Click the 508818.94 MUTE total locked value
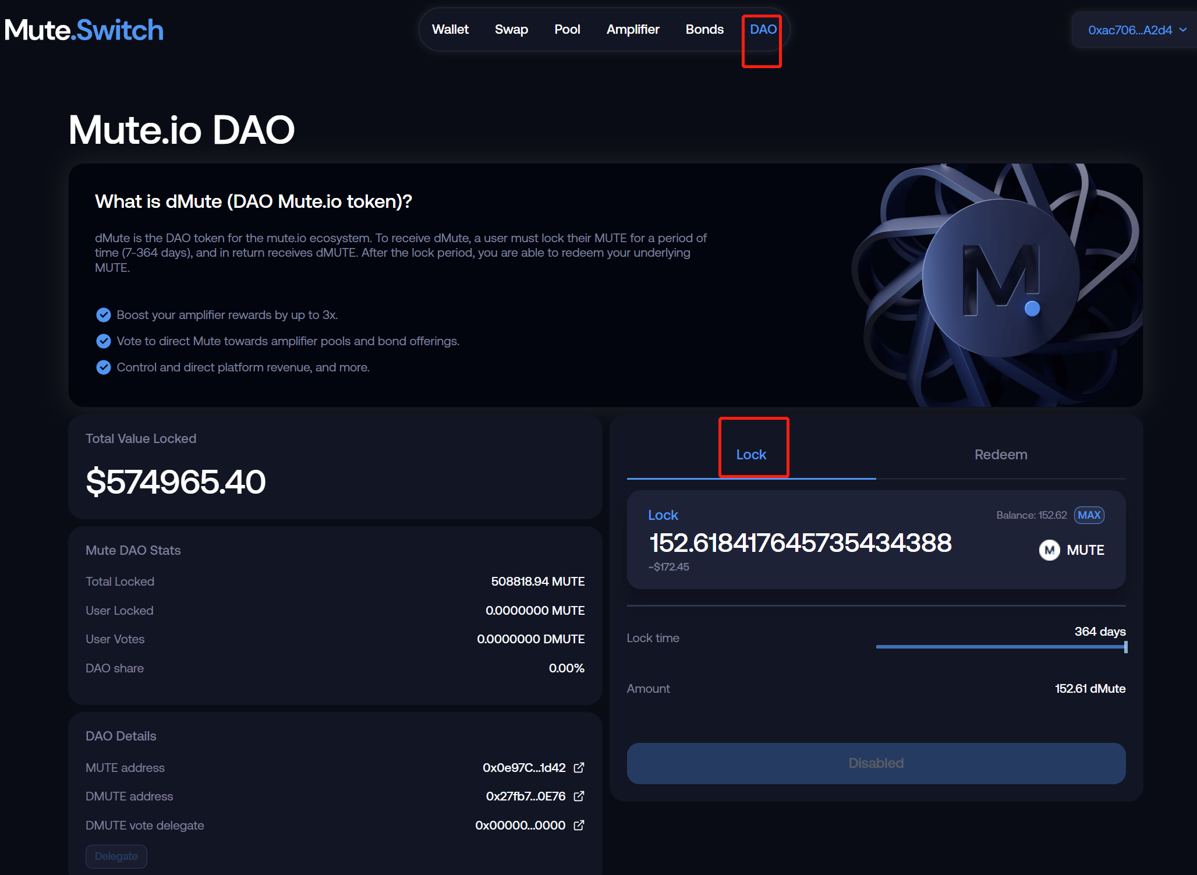Screen dimensions: 1197x875 click(537, 581)
